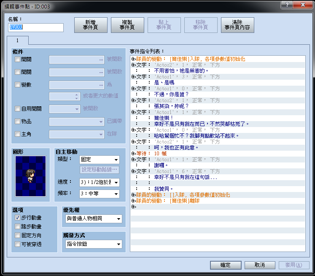Select text line 呵，我也正有此意。

coord(218,148)
